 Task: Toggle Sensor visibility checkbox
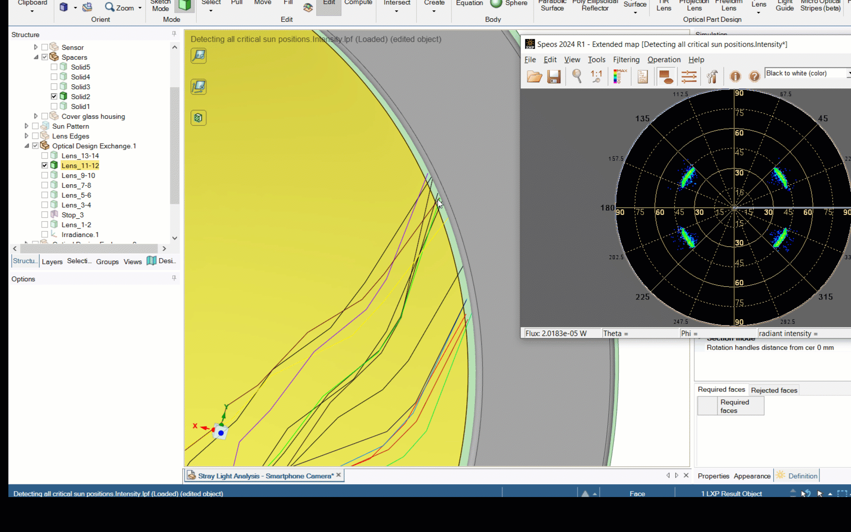[45, 47]
